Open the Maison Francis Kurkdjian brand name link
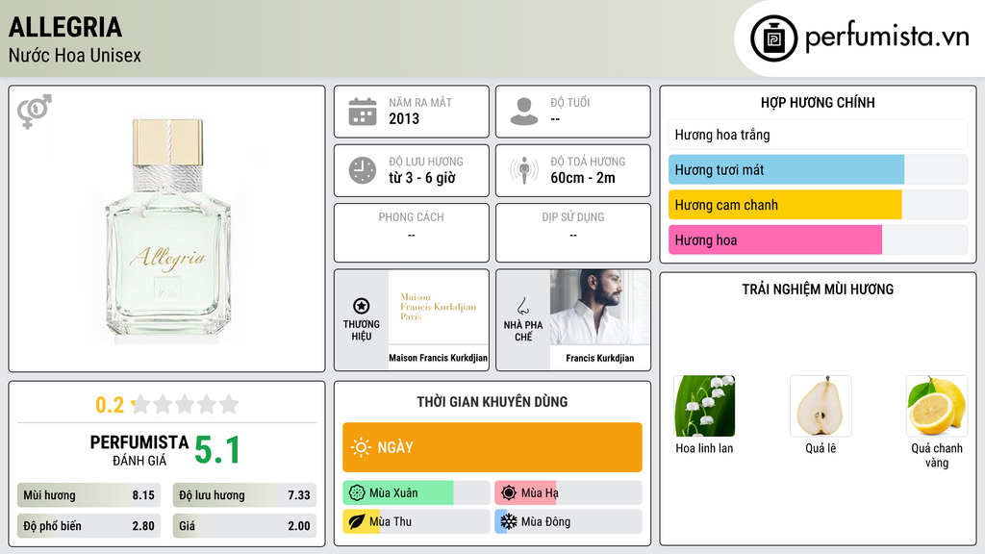The image size is (985, 554). pos(438,358)
